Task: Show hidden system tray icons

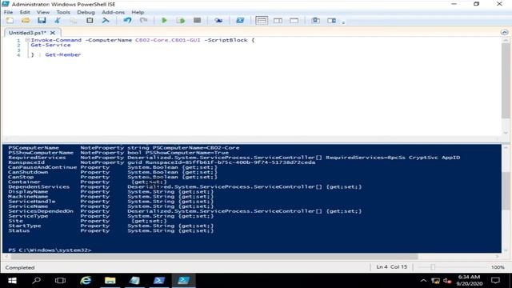Action: coord(423,281)
